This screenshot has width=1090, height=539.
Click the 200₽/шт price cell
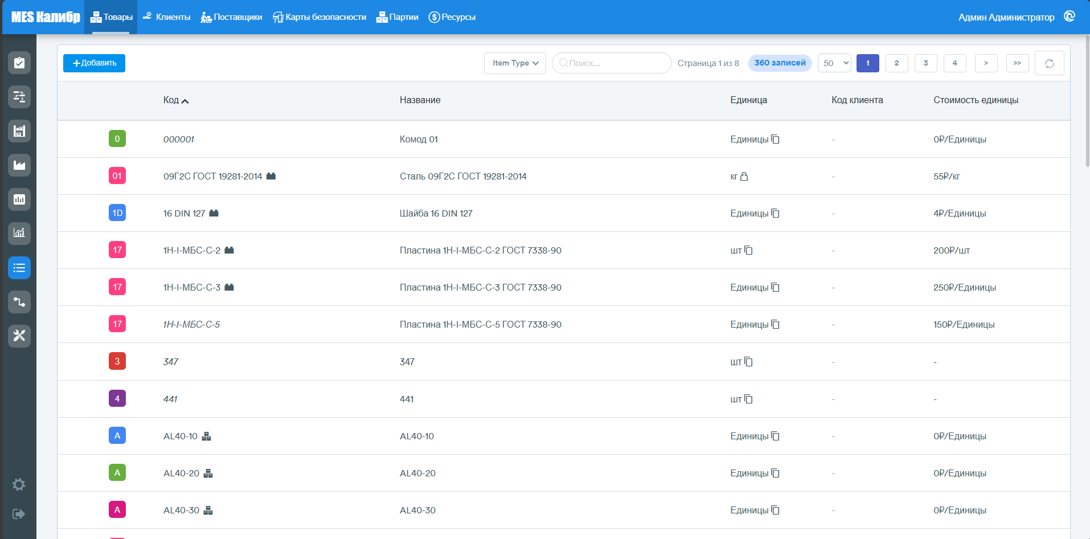click(952, 251)
